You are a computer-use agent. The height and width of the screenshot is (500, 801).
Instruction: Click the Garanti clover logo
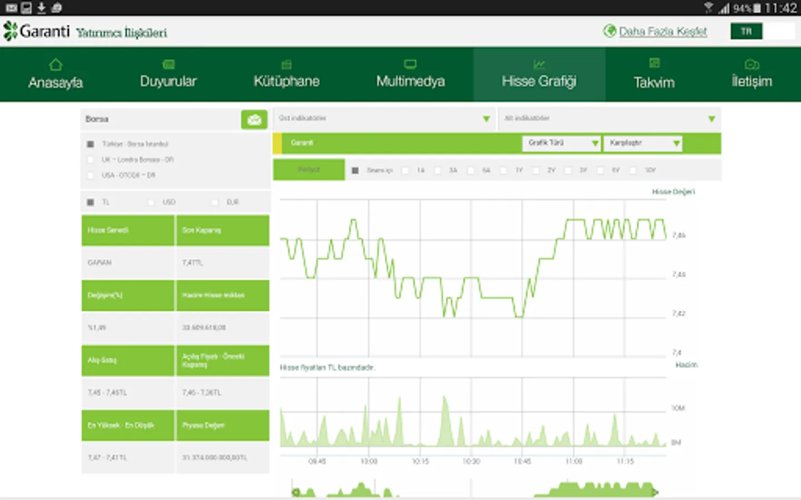pos(10,31)
